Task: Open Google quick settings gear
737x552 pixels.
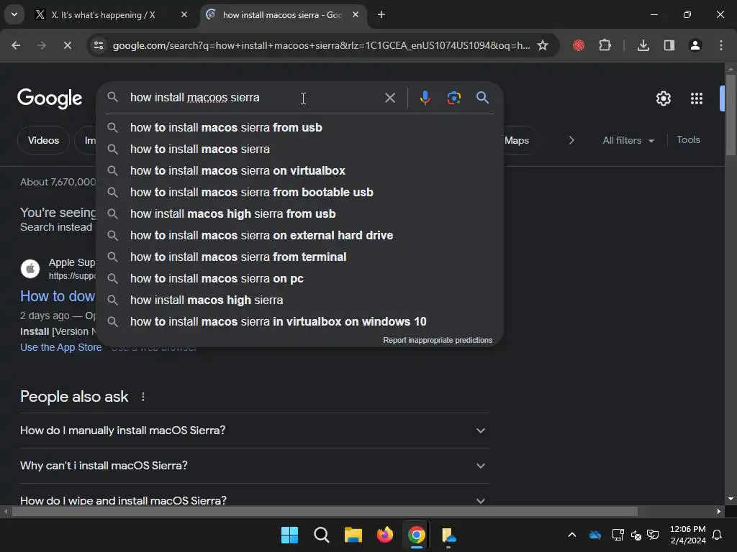Action: tap(663, 98)
